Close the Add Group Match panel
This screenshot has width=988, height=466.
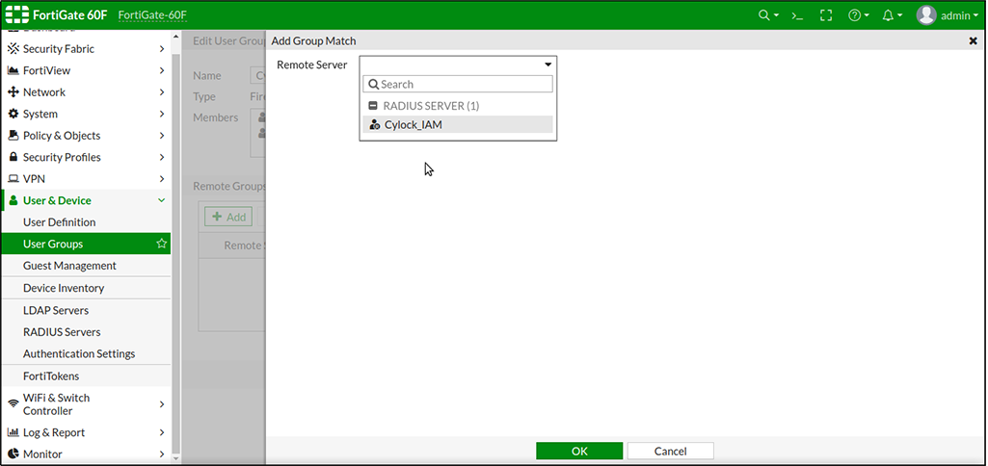[973, 41]
